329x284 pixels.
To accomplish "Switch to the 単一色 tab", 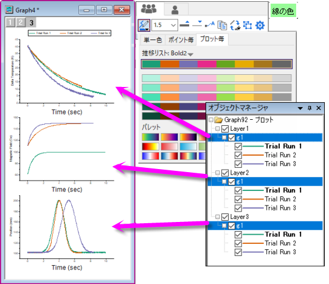I will click(153, 40).
